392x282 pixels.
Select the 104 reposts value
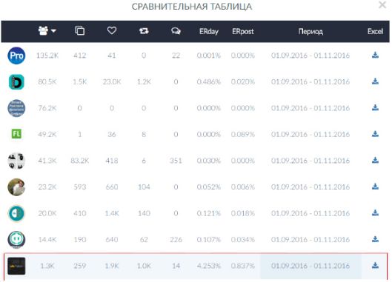[144, 187]
